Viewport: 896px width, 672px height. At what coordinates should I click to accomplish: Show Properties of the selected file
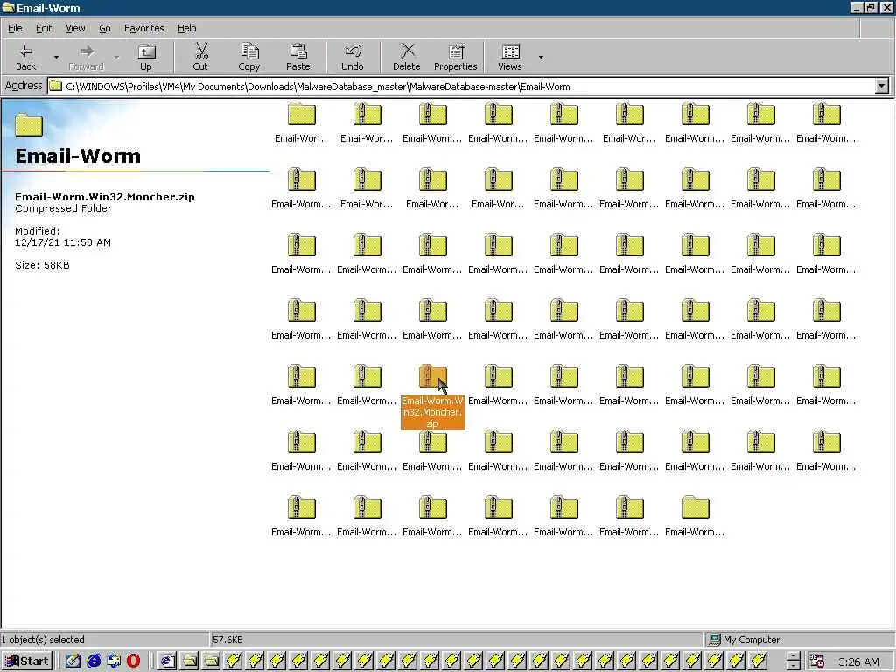[x=455, y=57]
